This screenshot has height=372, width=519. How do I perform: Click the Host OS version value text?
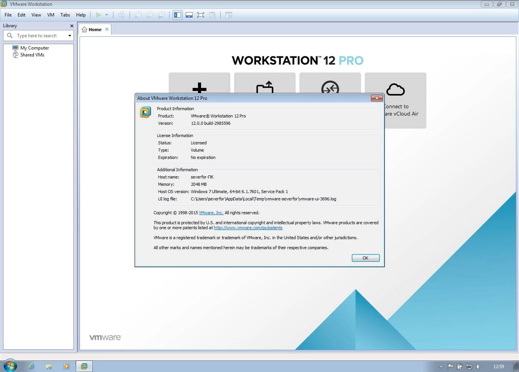click(239, 192)
